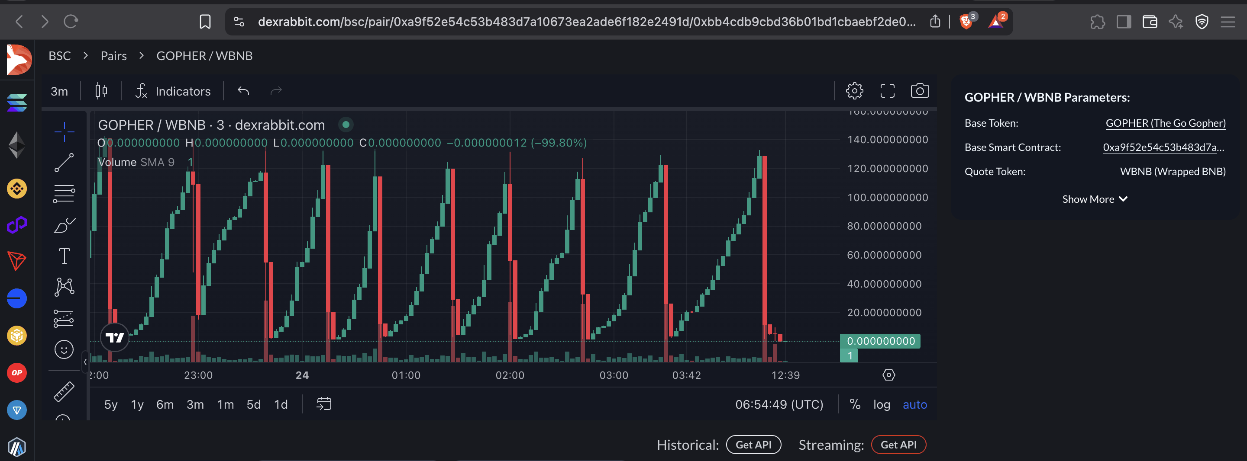The image size is (1247, 461).
Task: Open the timezone 06:54:49 (UTC) menu
Action: coord(779,404)
